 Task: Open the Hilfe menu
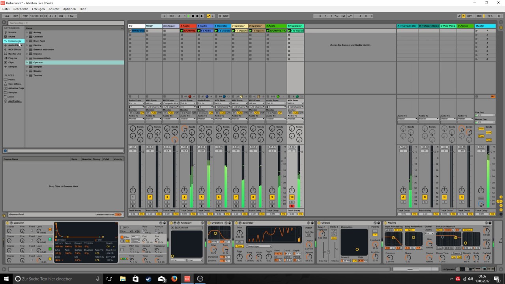click(x=83, y=9)
